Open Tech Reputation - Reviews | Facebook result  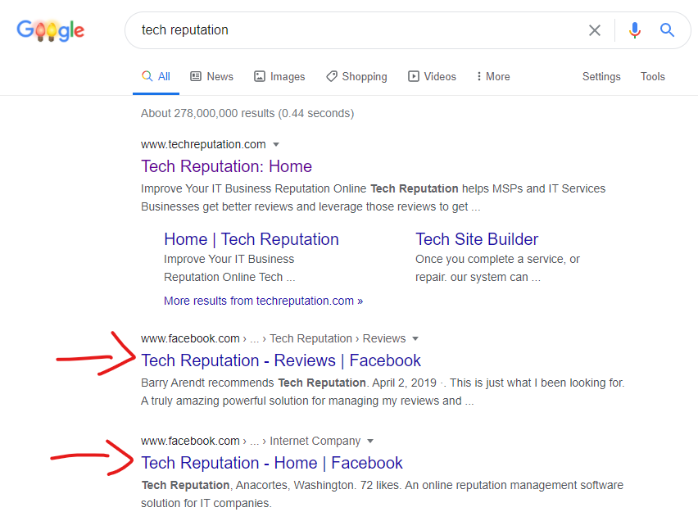click(281, 360)
